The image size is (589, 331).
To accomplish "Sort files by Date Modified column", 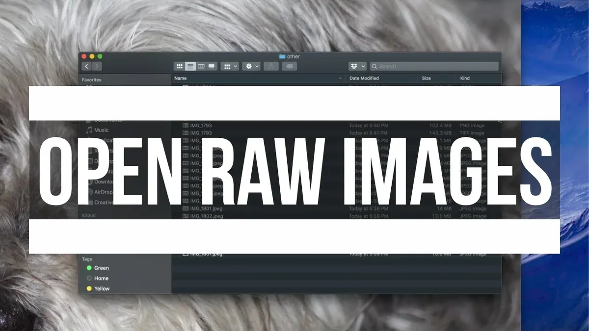I will 381,78.
